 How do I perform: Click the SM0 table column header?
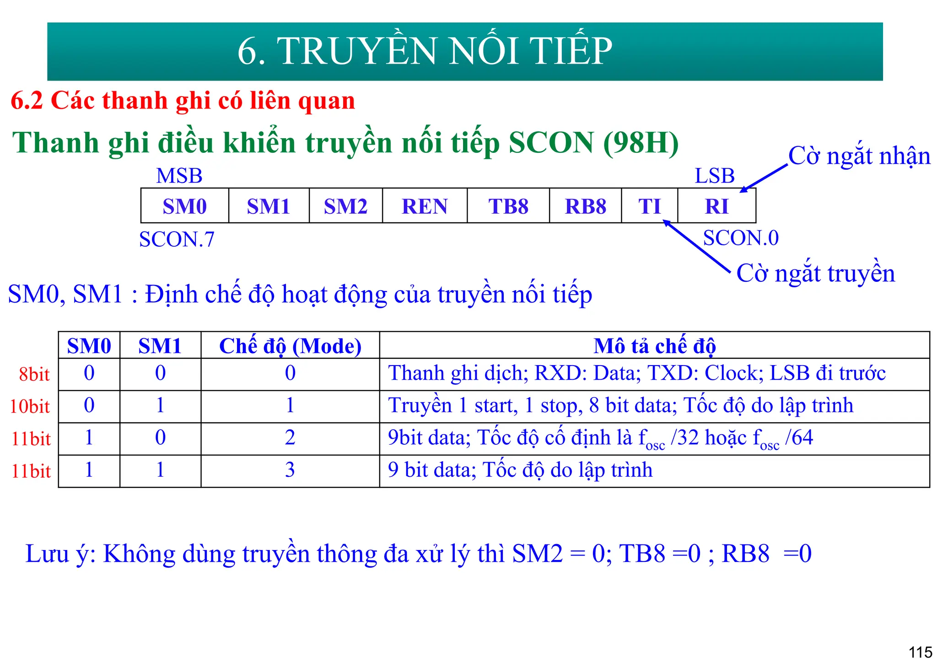pos(89,345)
